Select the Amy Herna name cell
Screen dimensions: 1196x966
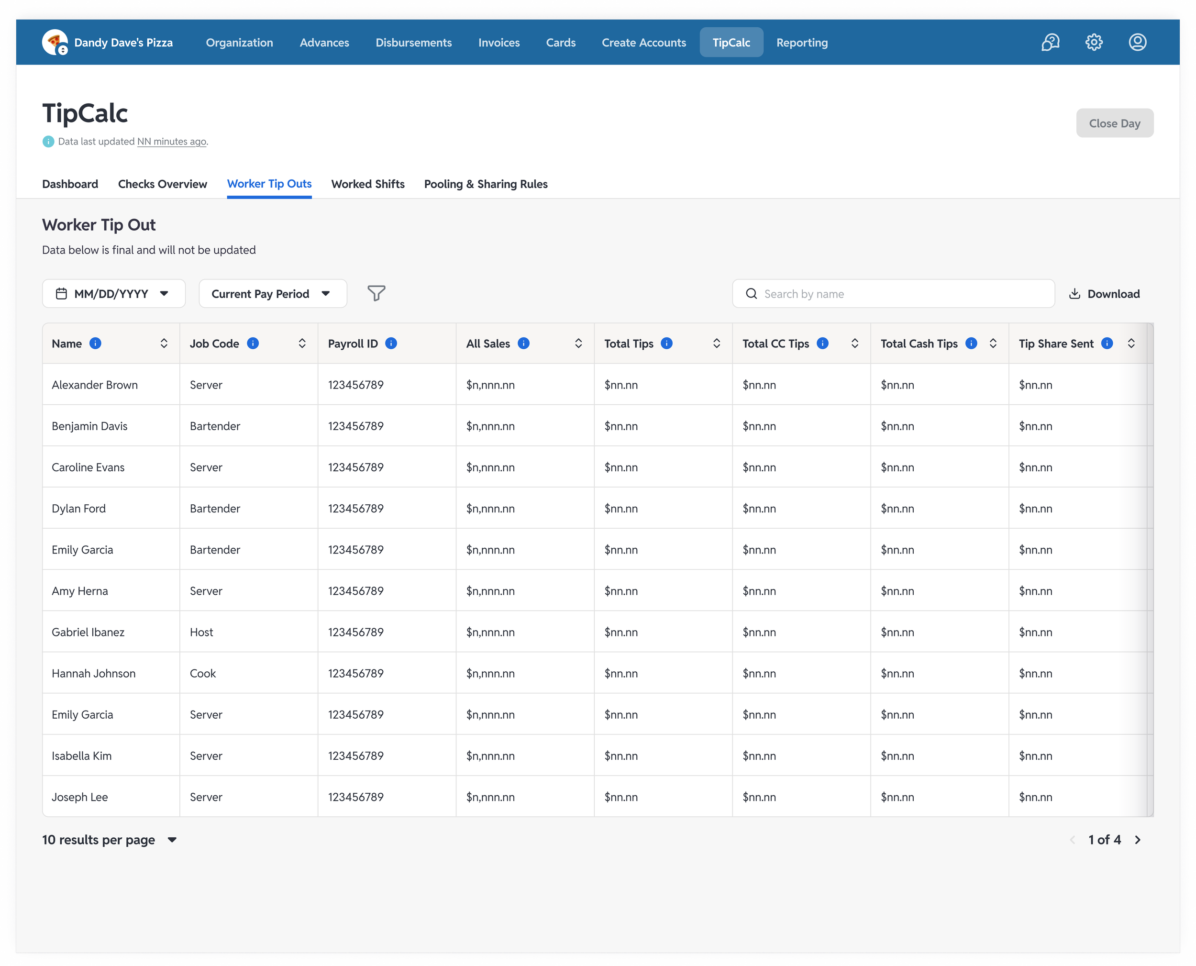(x=111, y=590)
